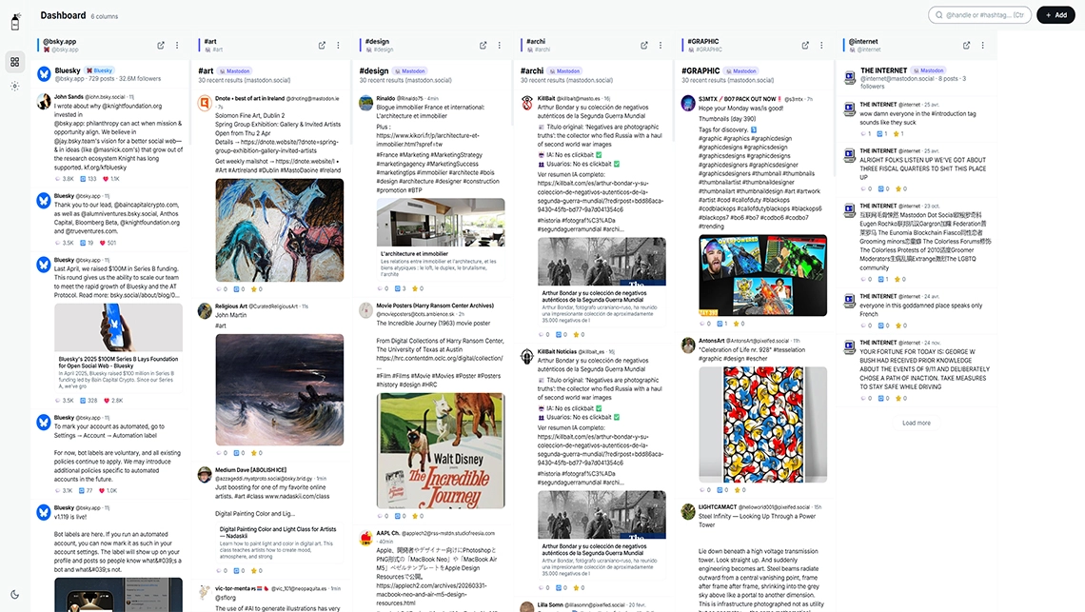
Task: Click the #design column header title
Action: tap(377, 41)
